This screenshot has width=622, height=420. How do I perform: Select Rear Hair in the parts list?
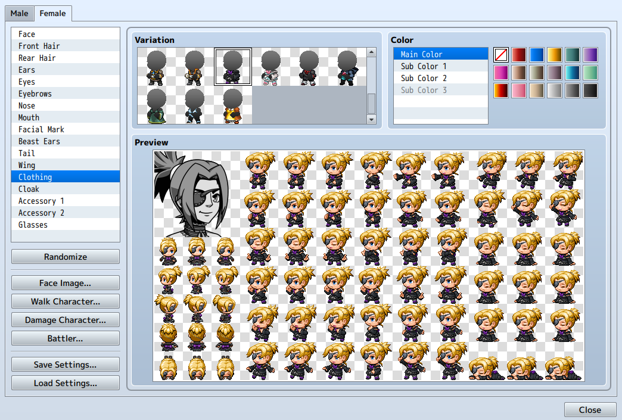click(66, 58)
